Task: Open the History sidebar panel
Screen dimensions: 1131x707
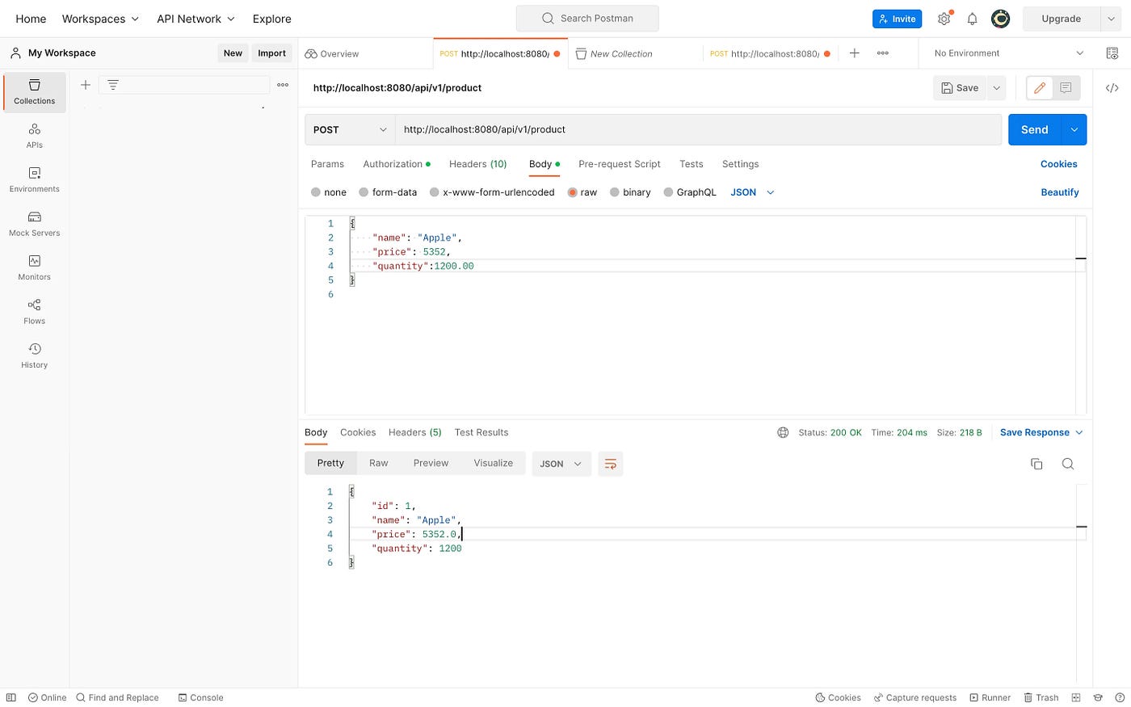Action: click(35, 356)
